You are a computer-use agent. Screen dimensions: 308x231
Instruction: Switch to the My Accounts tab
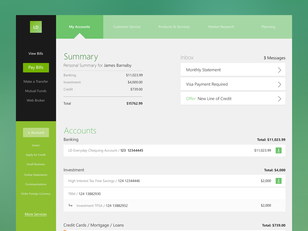click(x=79, y=27)
